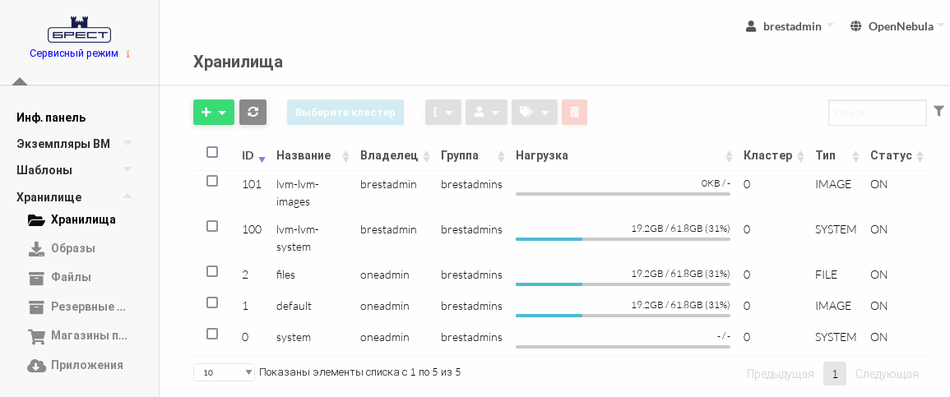Open the default datastore entry
Screen dimensions: 950x397
(x=294, y=306)
